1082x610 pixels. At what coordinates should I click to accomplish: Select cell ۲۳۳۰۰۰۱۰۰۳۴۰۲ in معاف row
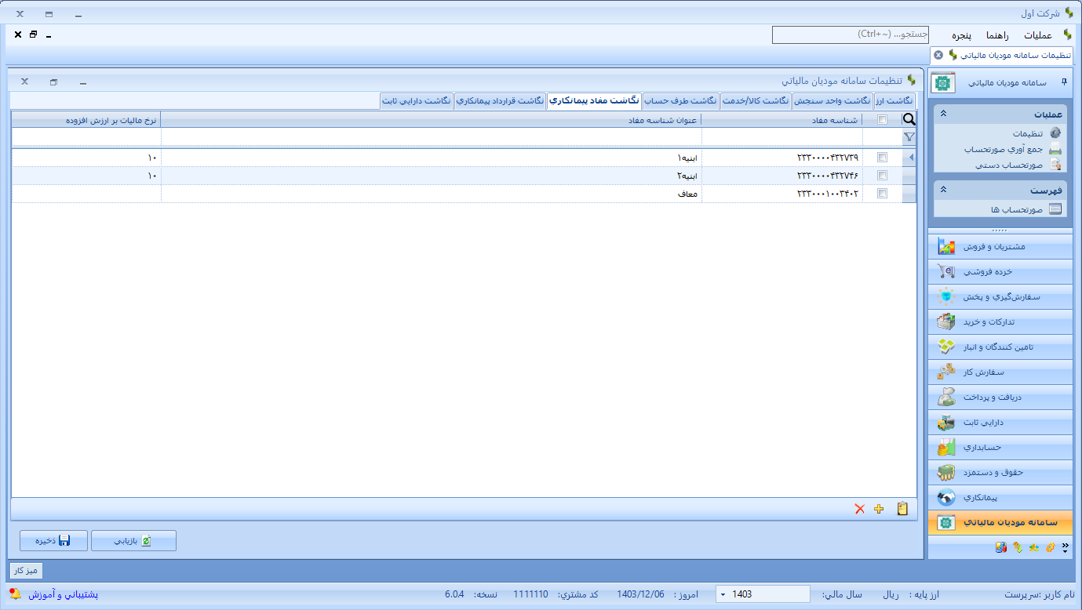pos(782,194)
